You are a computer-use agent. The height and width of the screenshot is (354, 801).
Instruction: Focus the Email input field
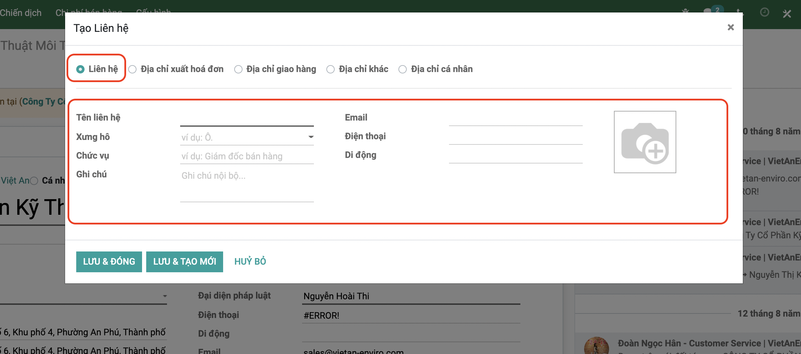pos(516,118)
